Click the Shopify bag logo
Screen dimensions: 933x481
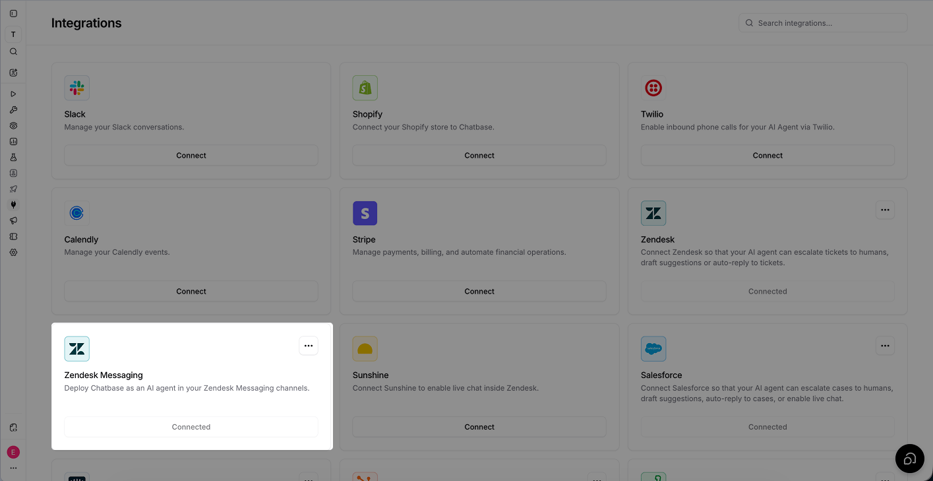365,88
